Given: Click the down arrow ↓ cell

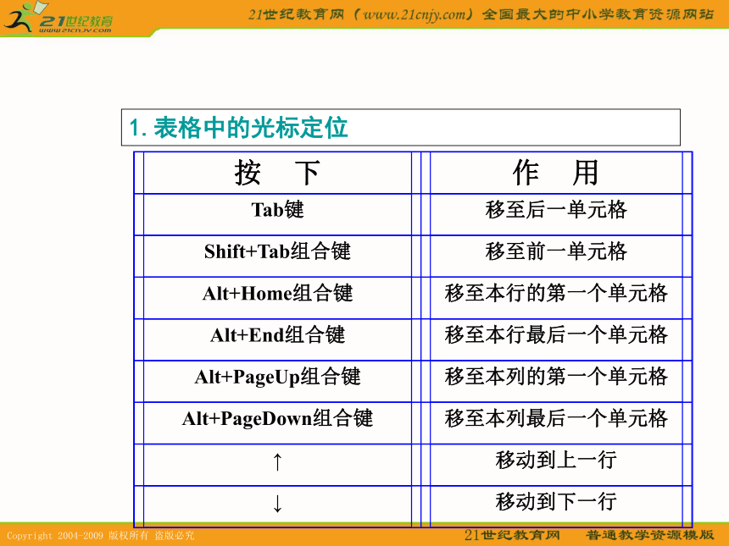Looking at the screenshot, I should 277,506.
